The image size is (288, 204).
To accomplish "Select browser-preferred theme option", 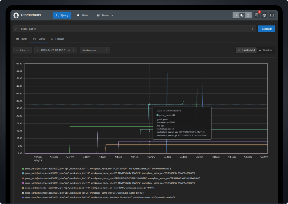I will click(248, 15).
